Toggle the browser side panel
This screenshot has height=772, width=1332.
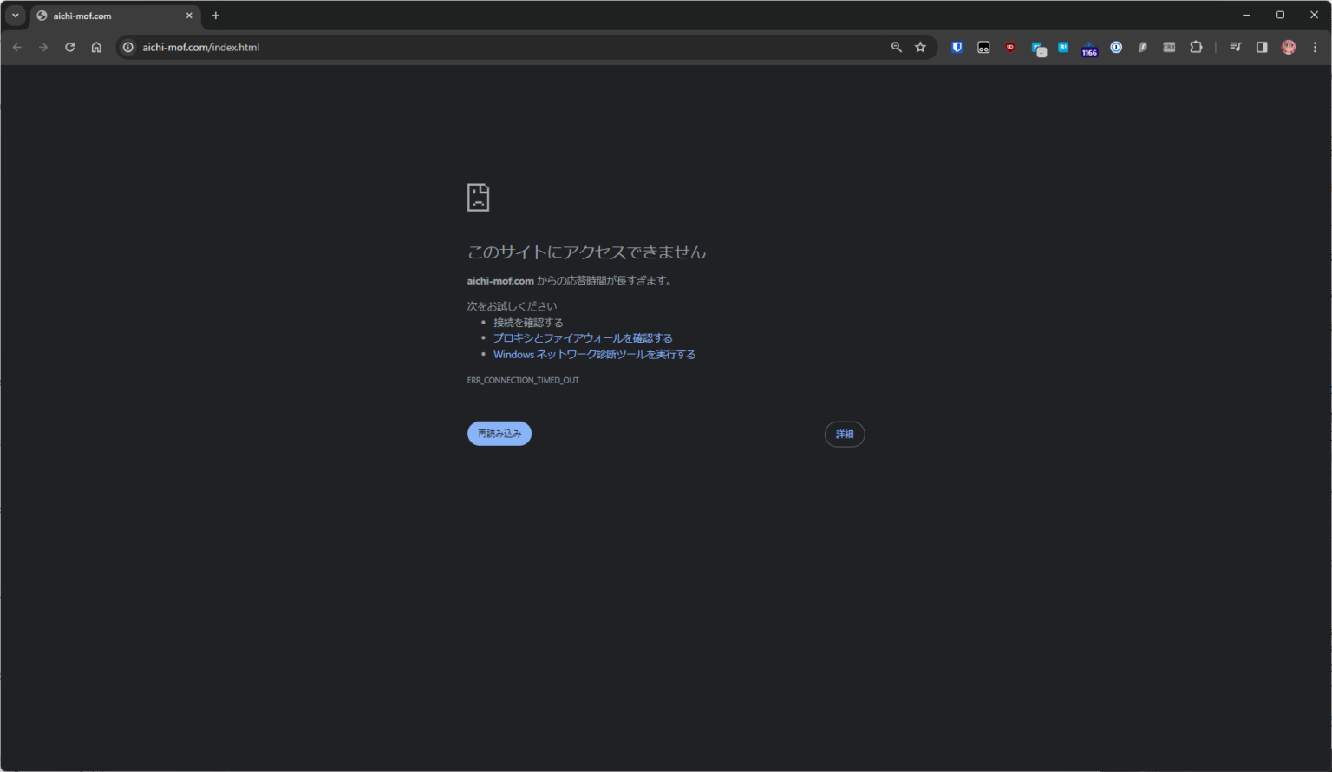(x=1262, y=47)
